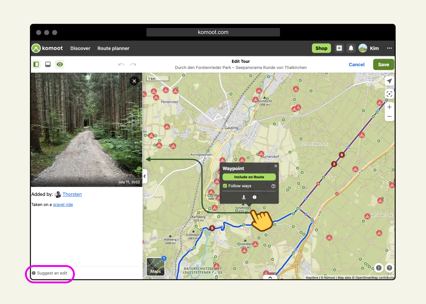
Task: Open Thorsten's profile link
Action: 72,194
